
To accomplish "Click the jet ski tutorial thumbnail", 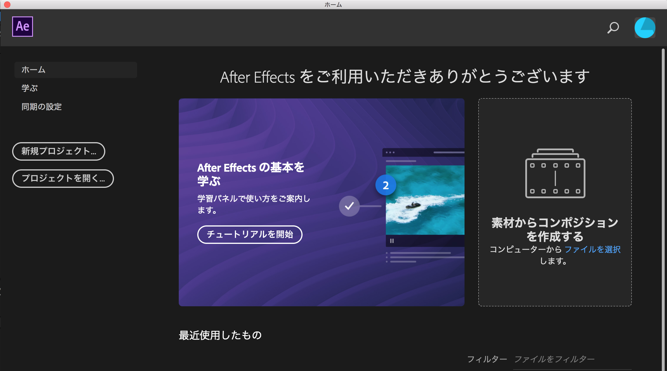I will click(425, 200).
